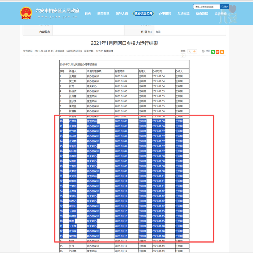Click the national emblem logo
The height and width of the screenshot is (253, 253).
click(x=26, y=13)
